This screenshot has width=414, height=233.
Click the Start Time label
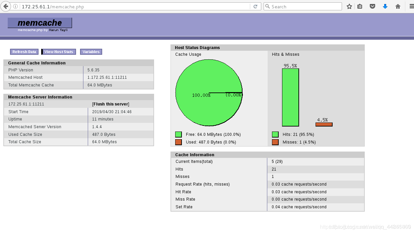point(18,112)
